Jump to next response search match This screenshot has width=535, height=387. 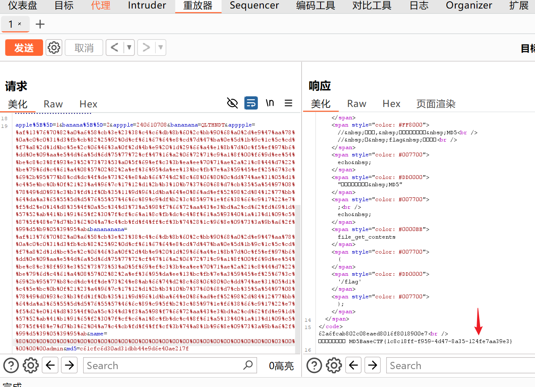[373, 365]
